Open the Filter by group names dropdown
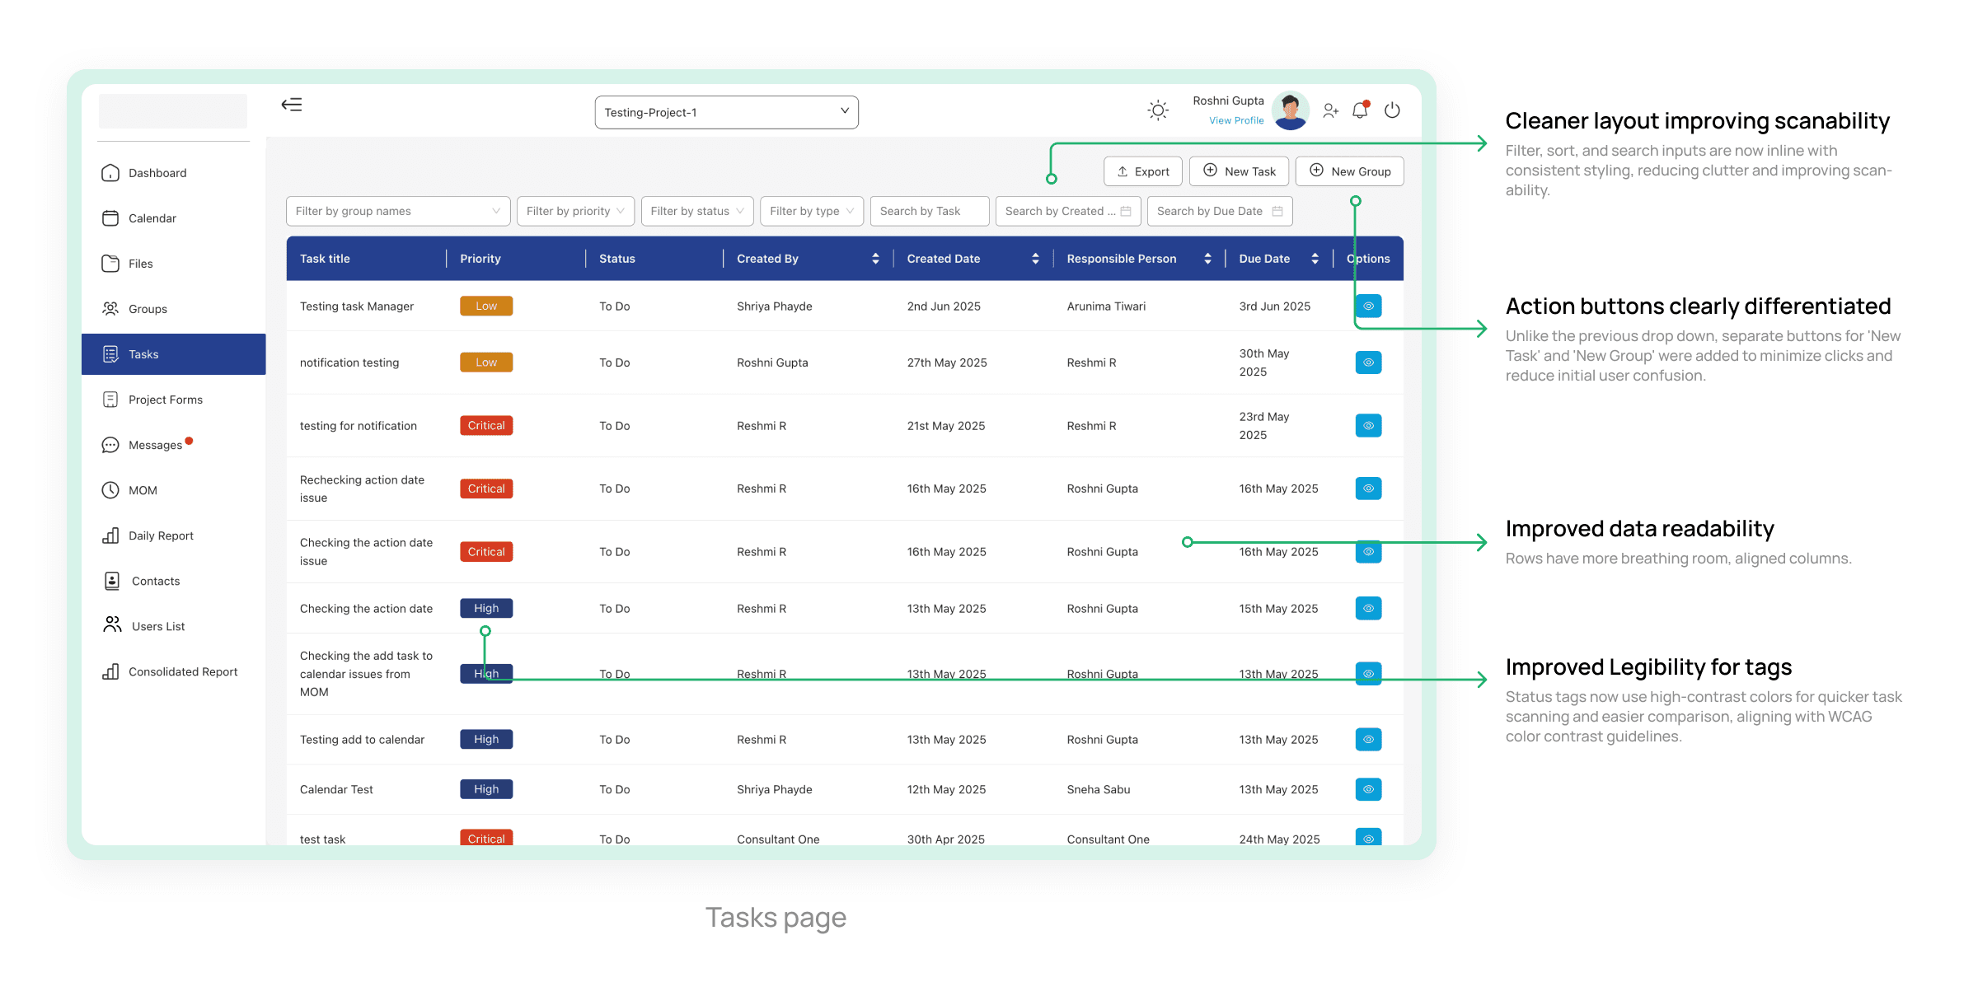Screen dimensions: 1978x996 tap(398, 211)
